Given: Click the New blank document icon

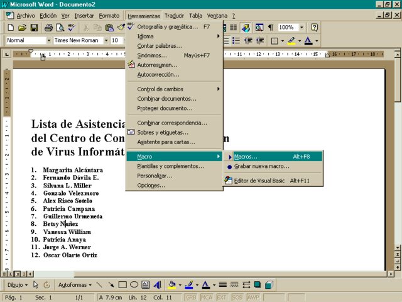Looking at the screenshot, I should tap(11, 28).
